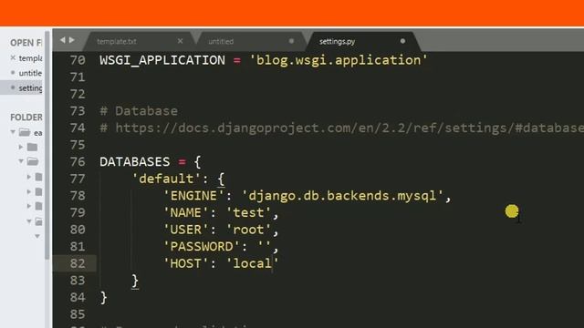Screen dimensions: 584x328
Task: Click the dot beside setting in Open Files
Action: [x=13, y=87]
